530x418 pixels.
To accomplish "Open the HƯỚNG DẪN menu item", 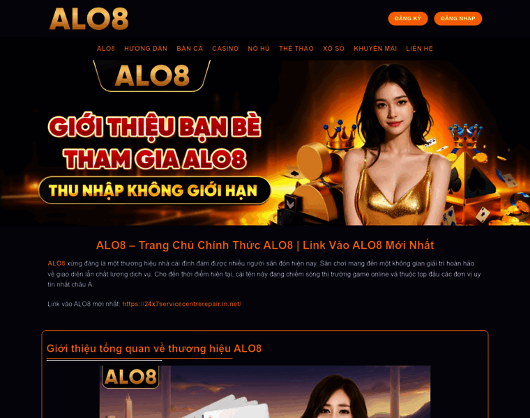I will click(x=146, y=49).
